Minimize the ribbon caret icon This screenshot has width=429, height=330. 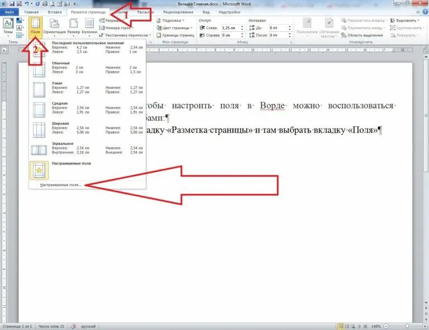click(418, 12)
